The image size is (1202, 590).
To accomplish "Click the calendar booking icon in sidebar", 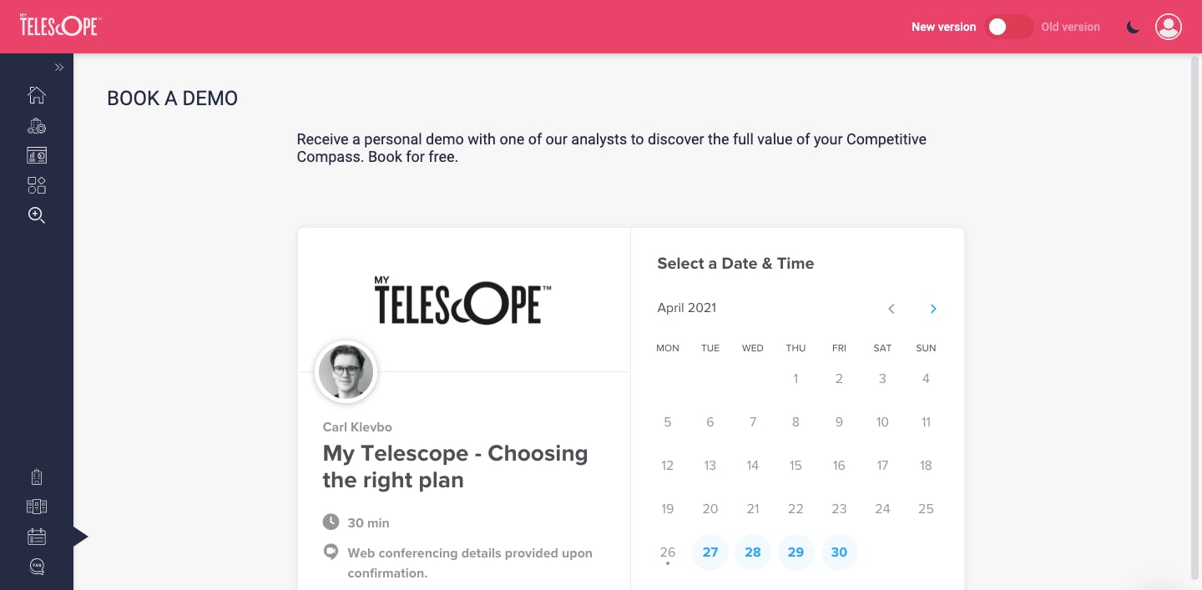I will (37, 537).
